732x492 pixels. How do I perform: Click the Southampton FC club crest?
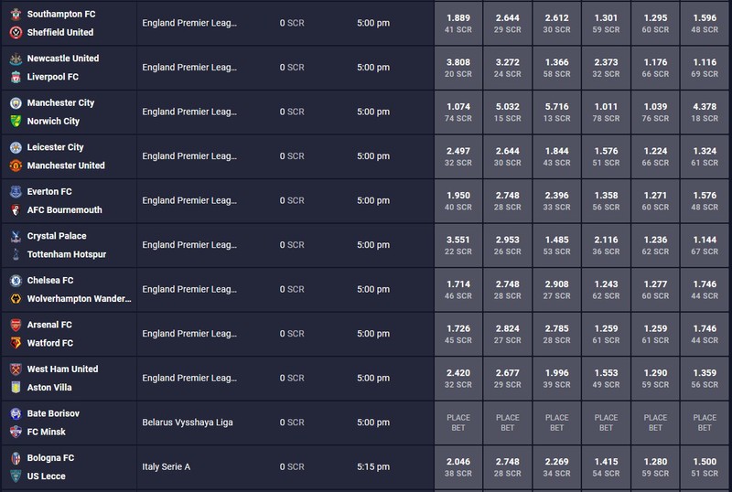point(16,14)
